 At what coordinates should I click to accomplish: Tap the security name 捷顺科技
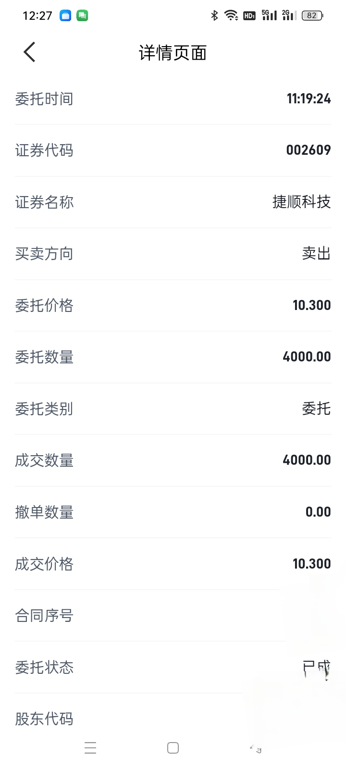[x=301, y=202]
